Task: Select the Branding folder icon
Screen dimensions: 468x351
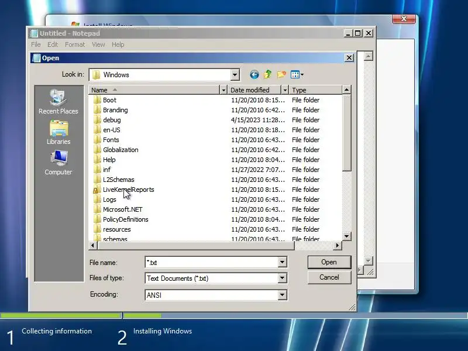Action: pos(97,110)
